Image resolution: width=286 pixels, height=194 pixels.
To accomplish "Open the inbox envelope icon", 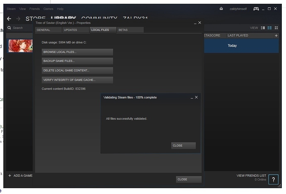I will click(x=221, y=9).
